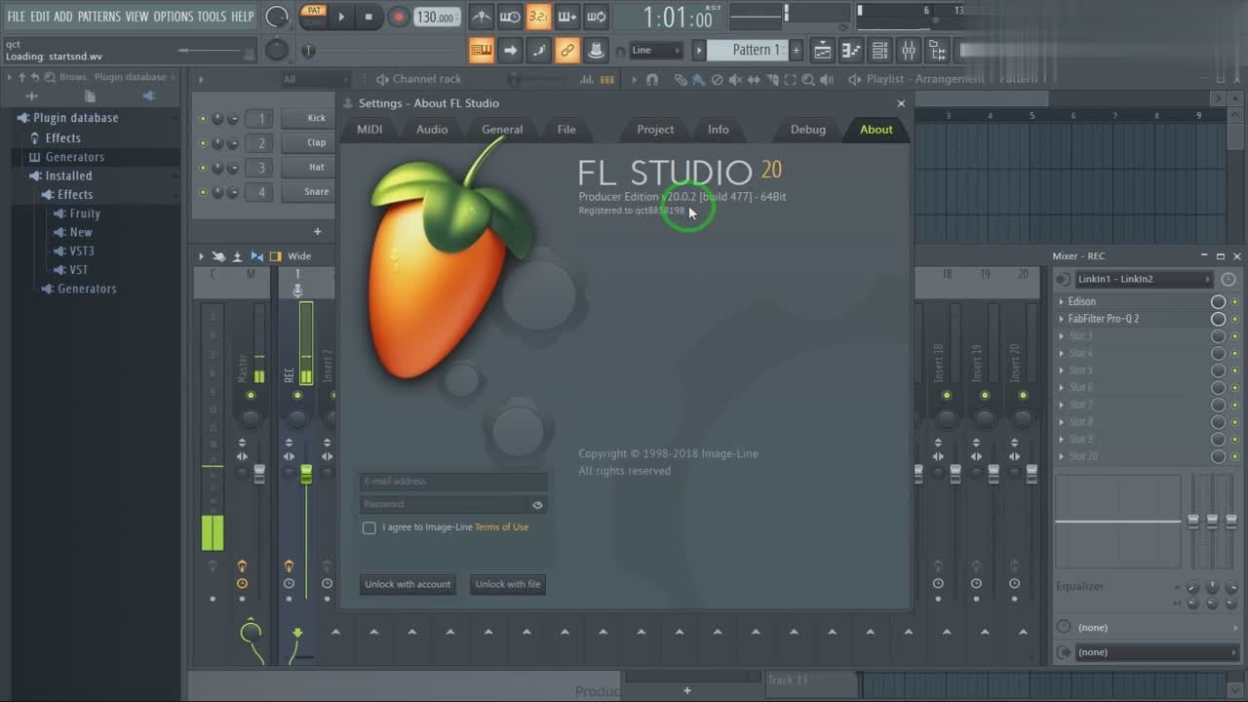Open the FILE menu
This screenshot has width=1248, height=702.
pos(17,17)
